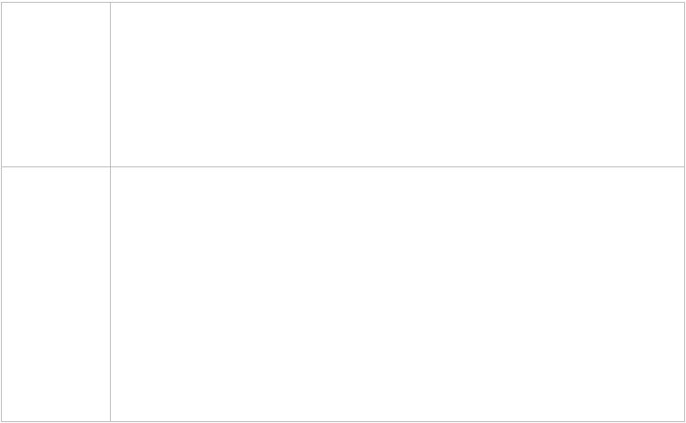Screen dimensions: 686x423
Task: Click the table's outer left border
Action: 1,211
